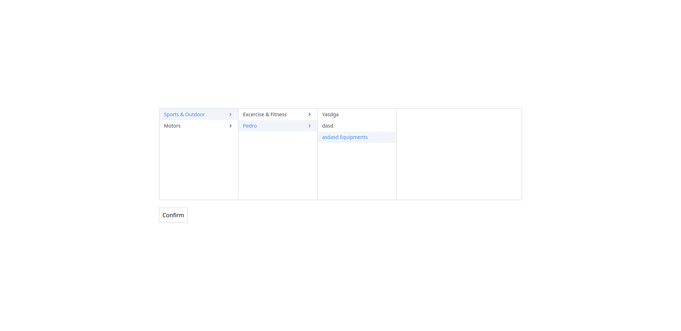Expand chevron beside Excercise & Fitness
Viewport: 681px width, 331px height.
coord(310,114)
